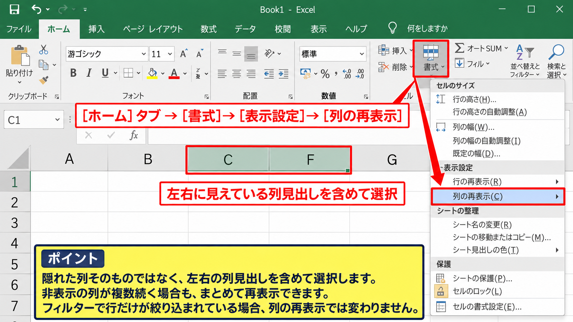Image resolution: width=573 pixels, height=322 pixels.
Task: Click the AutoSum sigma icon
Action: tap(459, 48)
